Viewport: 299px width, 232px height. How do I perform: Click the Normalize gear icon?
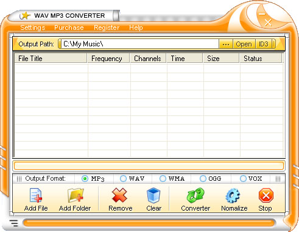click(x=233, y=195)
